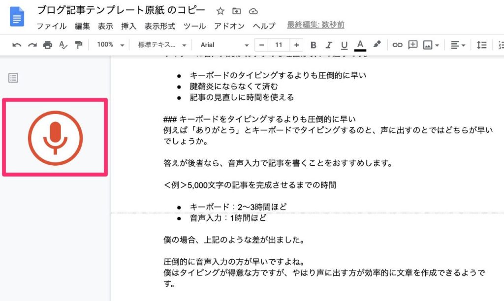Expand the paragraph style dropdown
This screenshot has width=504, height=301.
[x=162, y=45]
